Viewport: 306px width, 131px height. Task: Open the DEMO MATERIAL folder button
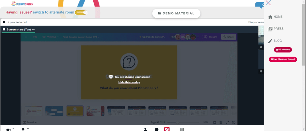point(176,13)
